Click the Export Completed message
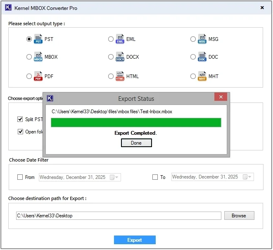Screen dimensions: 273x250 pos(135,133)
